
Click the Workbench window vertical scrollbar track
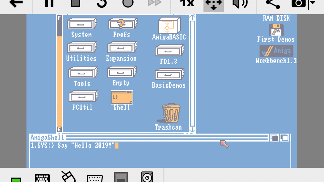click(192, 73)
